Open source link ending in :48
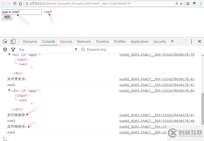Image resolution: width=204 pixels, height=141 pixels. click(157, 121)
